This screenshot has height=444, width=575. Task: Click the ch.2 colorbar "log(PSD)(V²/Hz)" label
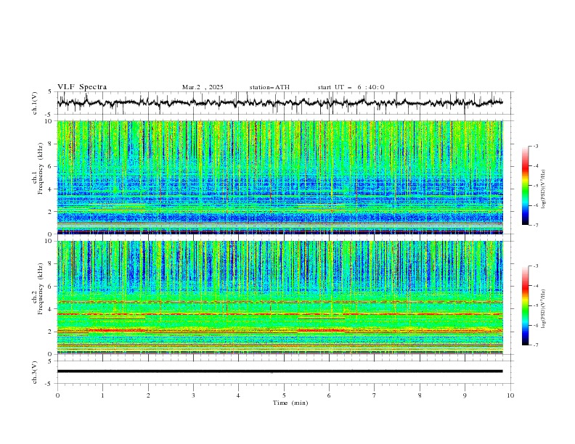tap(544, 309)
